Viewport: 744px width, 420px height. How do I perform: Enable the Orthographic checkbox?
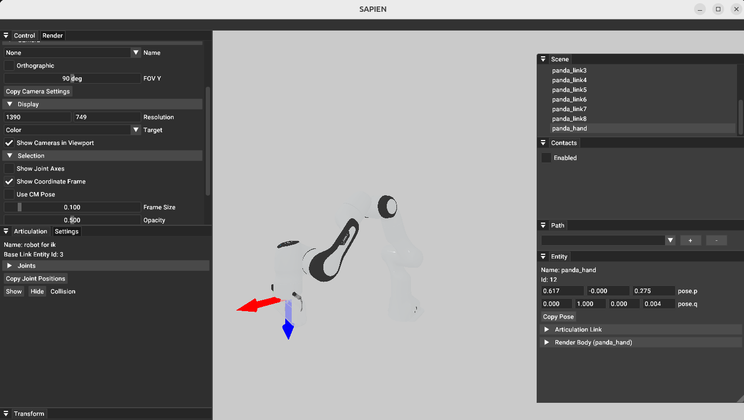pyautogui.click(x=9, y=65)
